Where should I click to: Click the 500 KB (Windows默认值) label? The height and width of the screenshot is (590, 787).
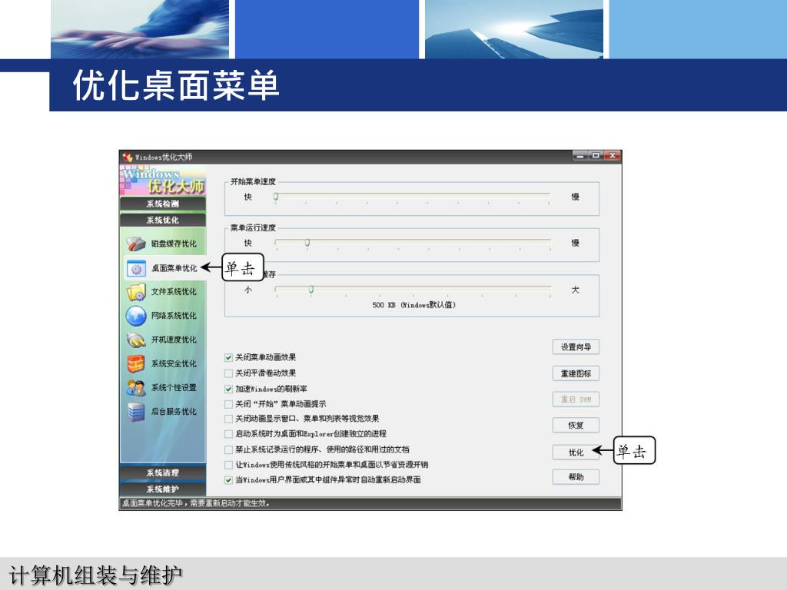414,305
